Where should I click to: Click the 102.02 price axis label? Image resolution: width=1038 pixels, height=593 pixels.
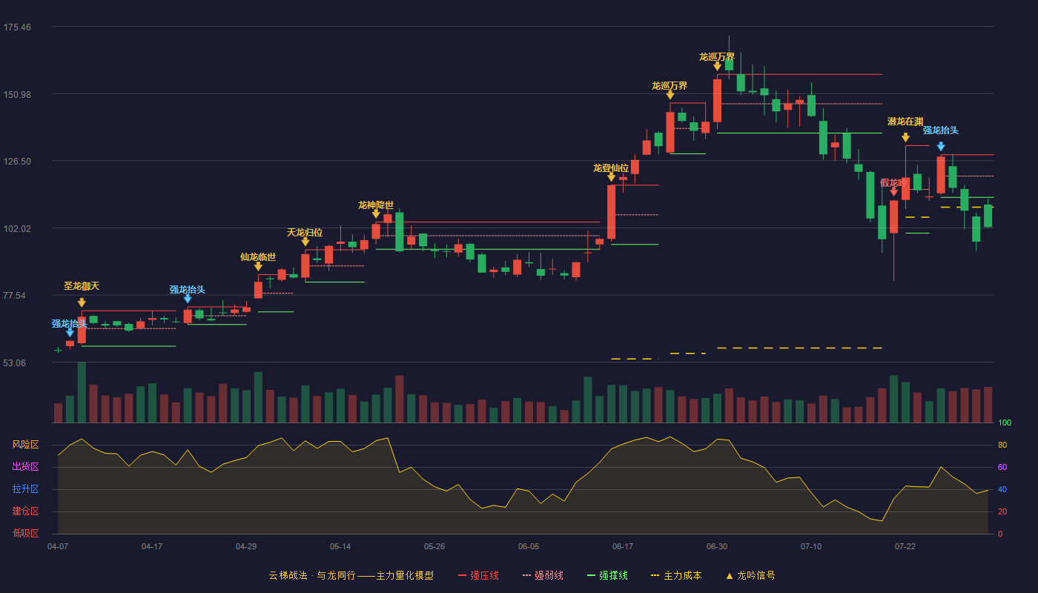click(x=17, y=229)
